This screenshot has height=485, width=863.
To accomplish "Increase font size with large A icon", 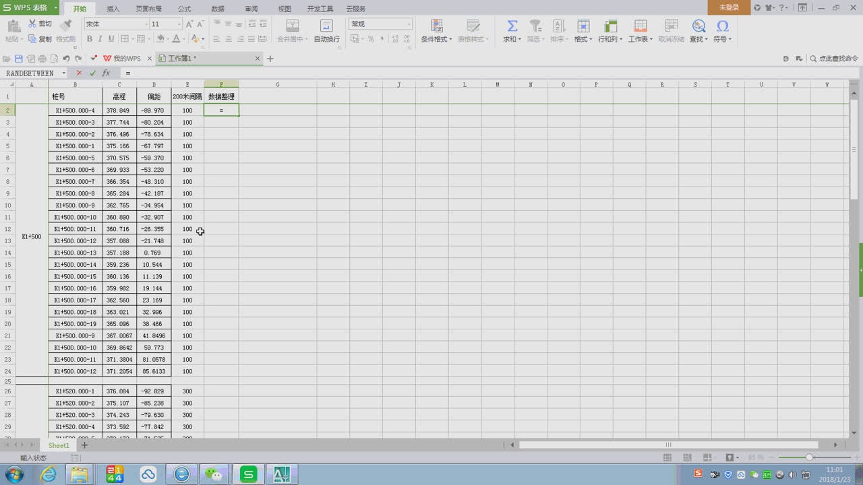I will click(x=190, y=24).
